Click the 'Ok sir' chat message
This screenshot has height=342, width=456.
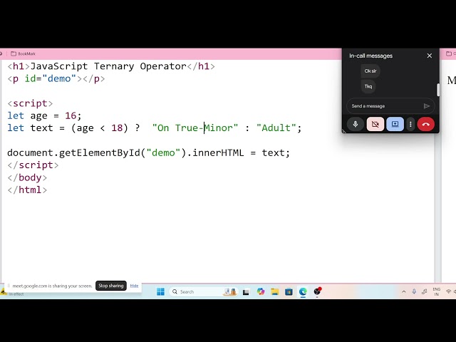[x=370, y=71]
